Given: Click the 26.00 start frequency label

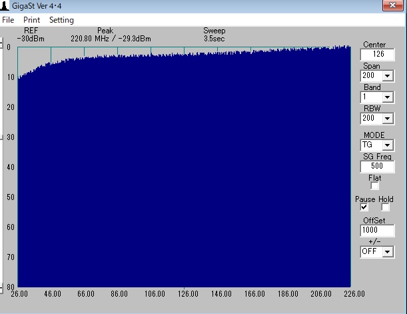Looking at the screenshot, I should [19, 294].
